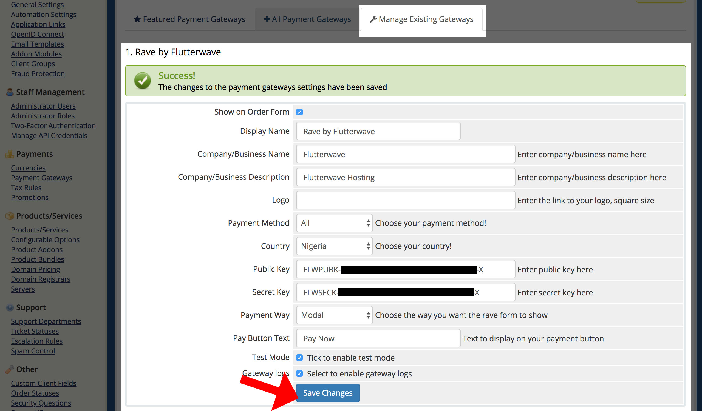The width and height of the screenshot is (702, 411).
Task: Click the star icon on Featured tab
Action: (x=137, y=19)
